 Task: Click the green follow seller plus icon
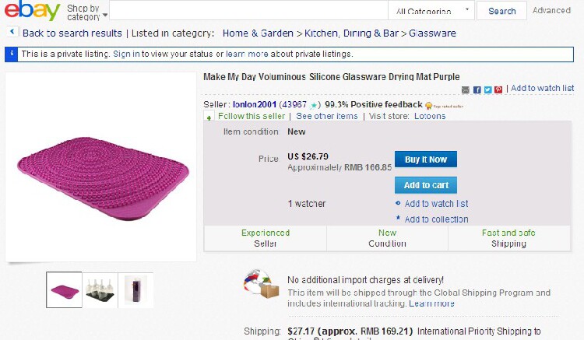pos(209,117)
